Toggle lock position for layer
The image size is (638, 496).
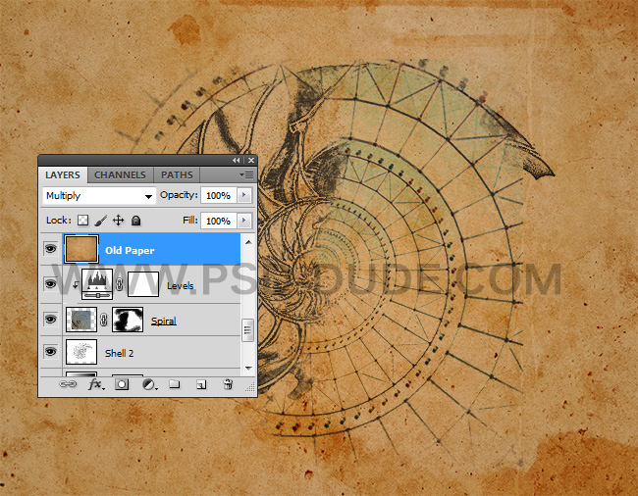(119, 222)
